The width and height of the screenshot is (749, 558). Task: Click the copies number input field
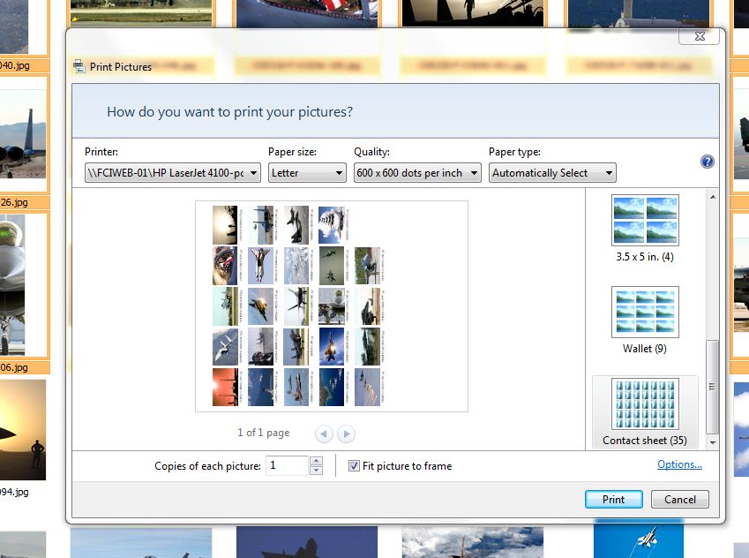tap(287, 465)
